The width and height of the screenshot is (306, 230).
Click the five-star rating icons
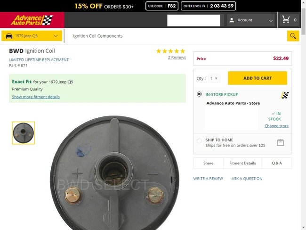point(170,51)
